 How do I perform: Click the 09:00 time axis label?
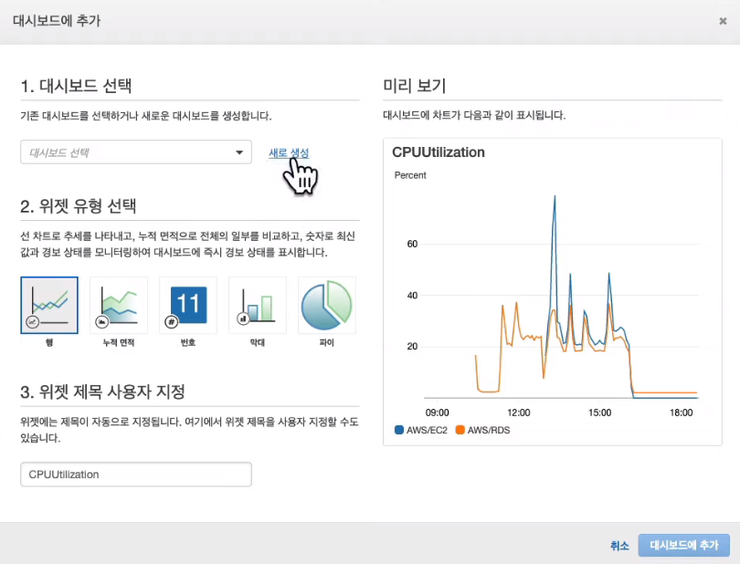pos(437,413)
